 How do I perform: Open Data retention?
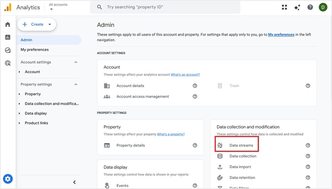242,178
